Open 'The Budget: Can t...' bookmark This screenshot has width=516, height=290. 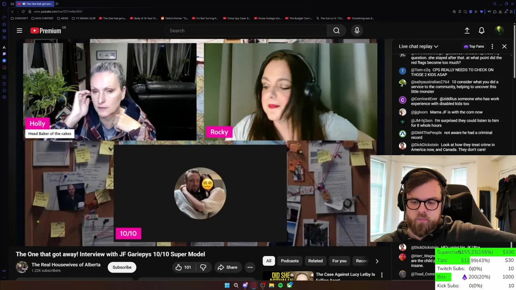299,18
